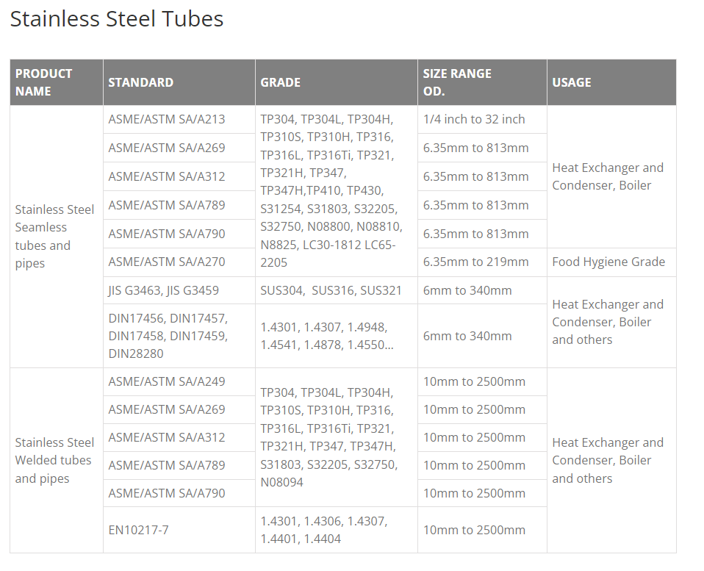
Task: Select the grade cell starting 1.4301, 1.4307, 1.4948
Action: click(x=323, y=336)
